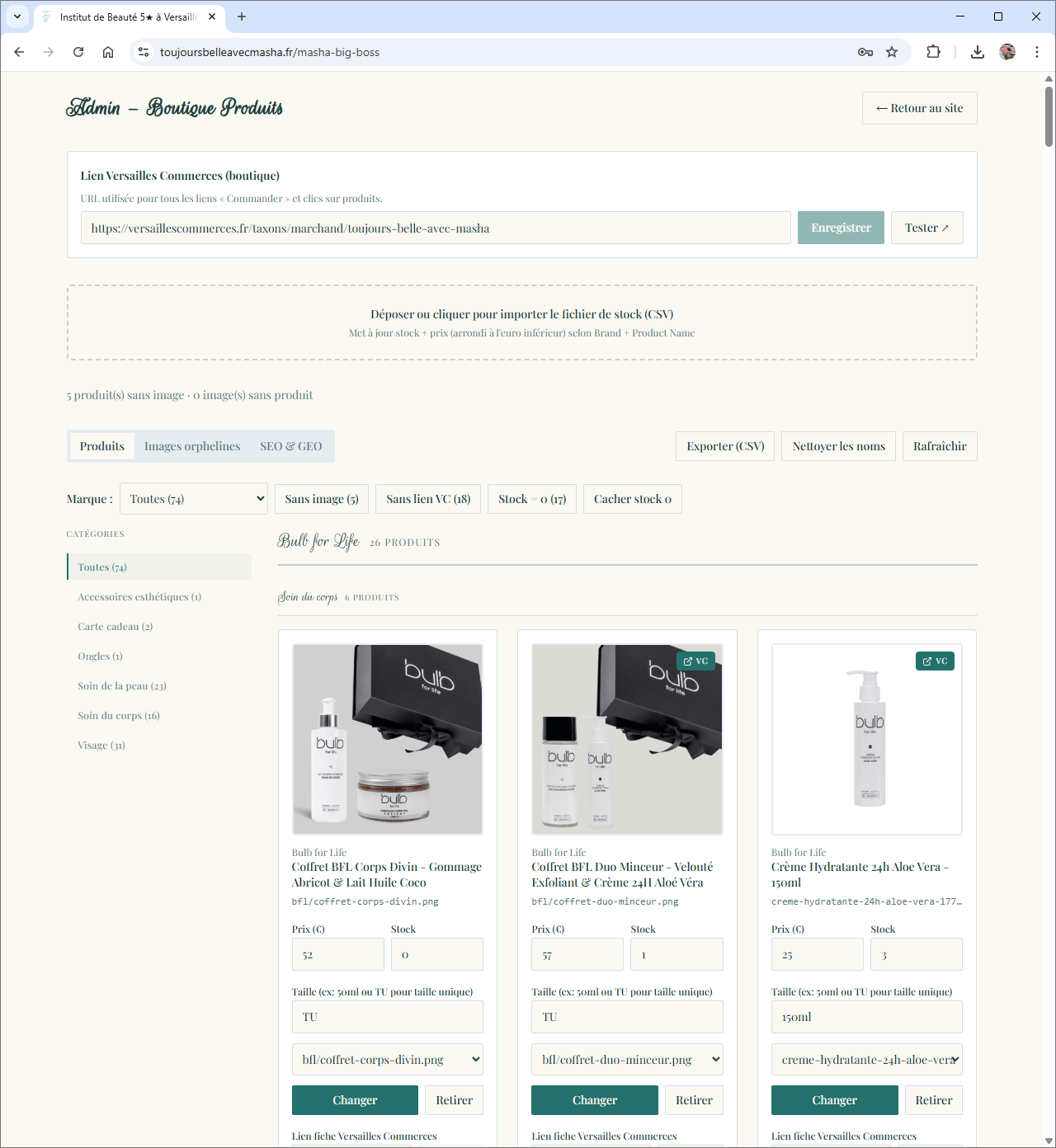Click Crème Hydratante product image
The width and height of the screenshot is (1056, 1148).
[x=867, y=740]
